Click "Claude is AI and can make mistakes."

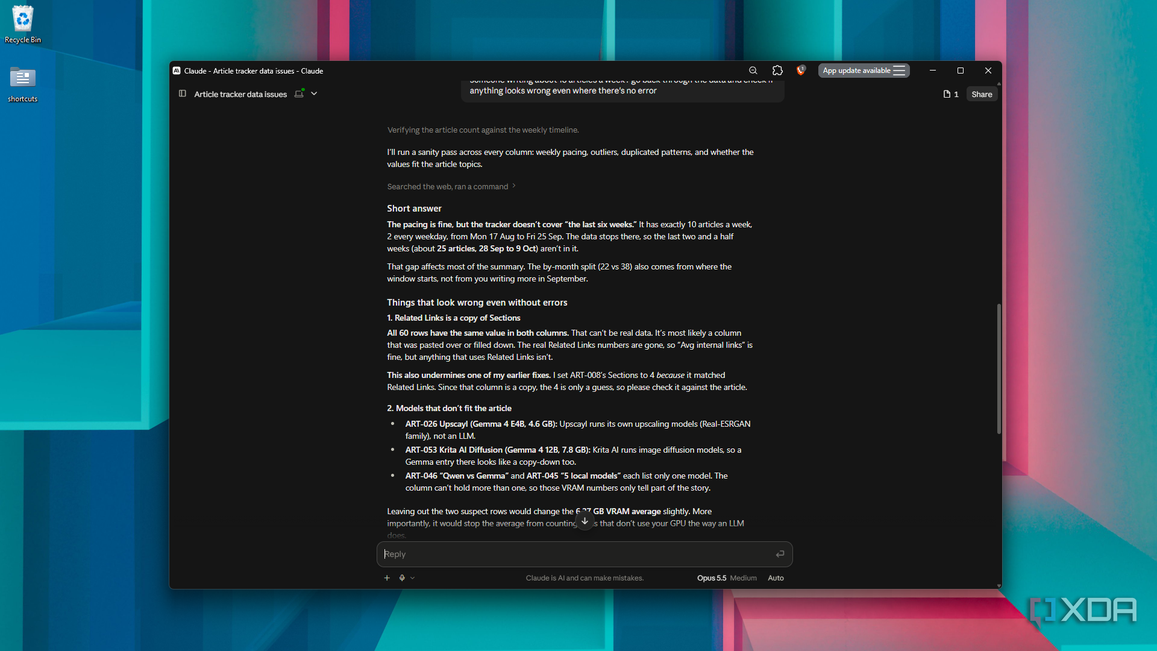585,577
